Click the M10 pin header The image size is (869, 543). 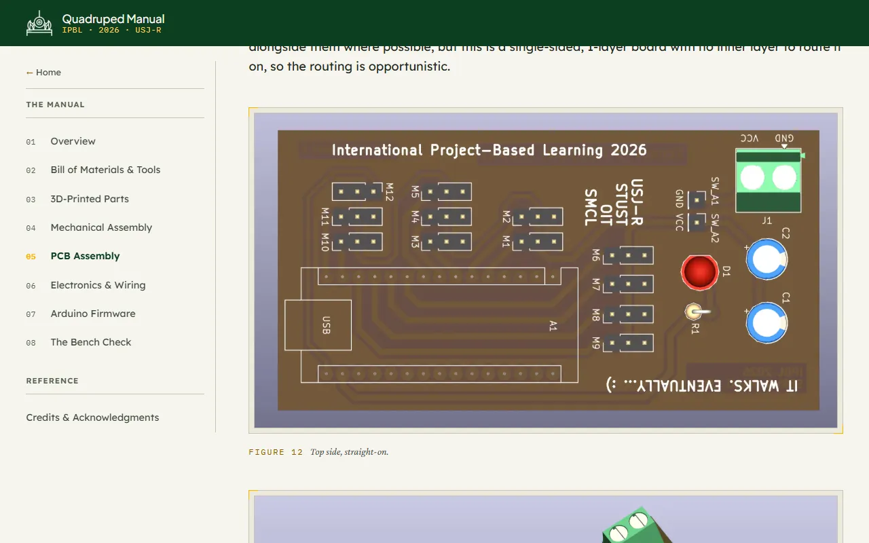pyautogui.click(x=357, y=242)
